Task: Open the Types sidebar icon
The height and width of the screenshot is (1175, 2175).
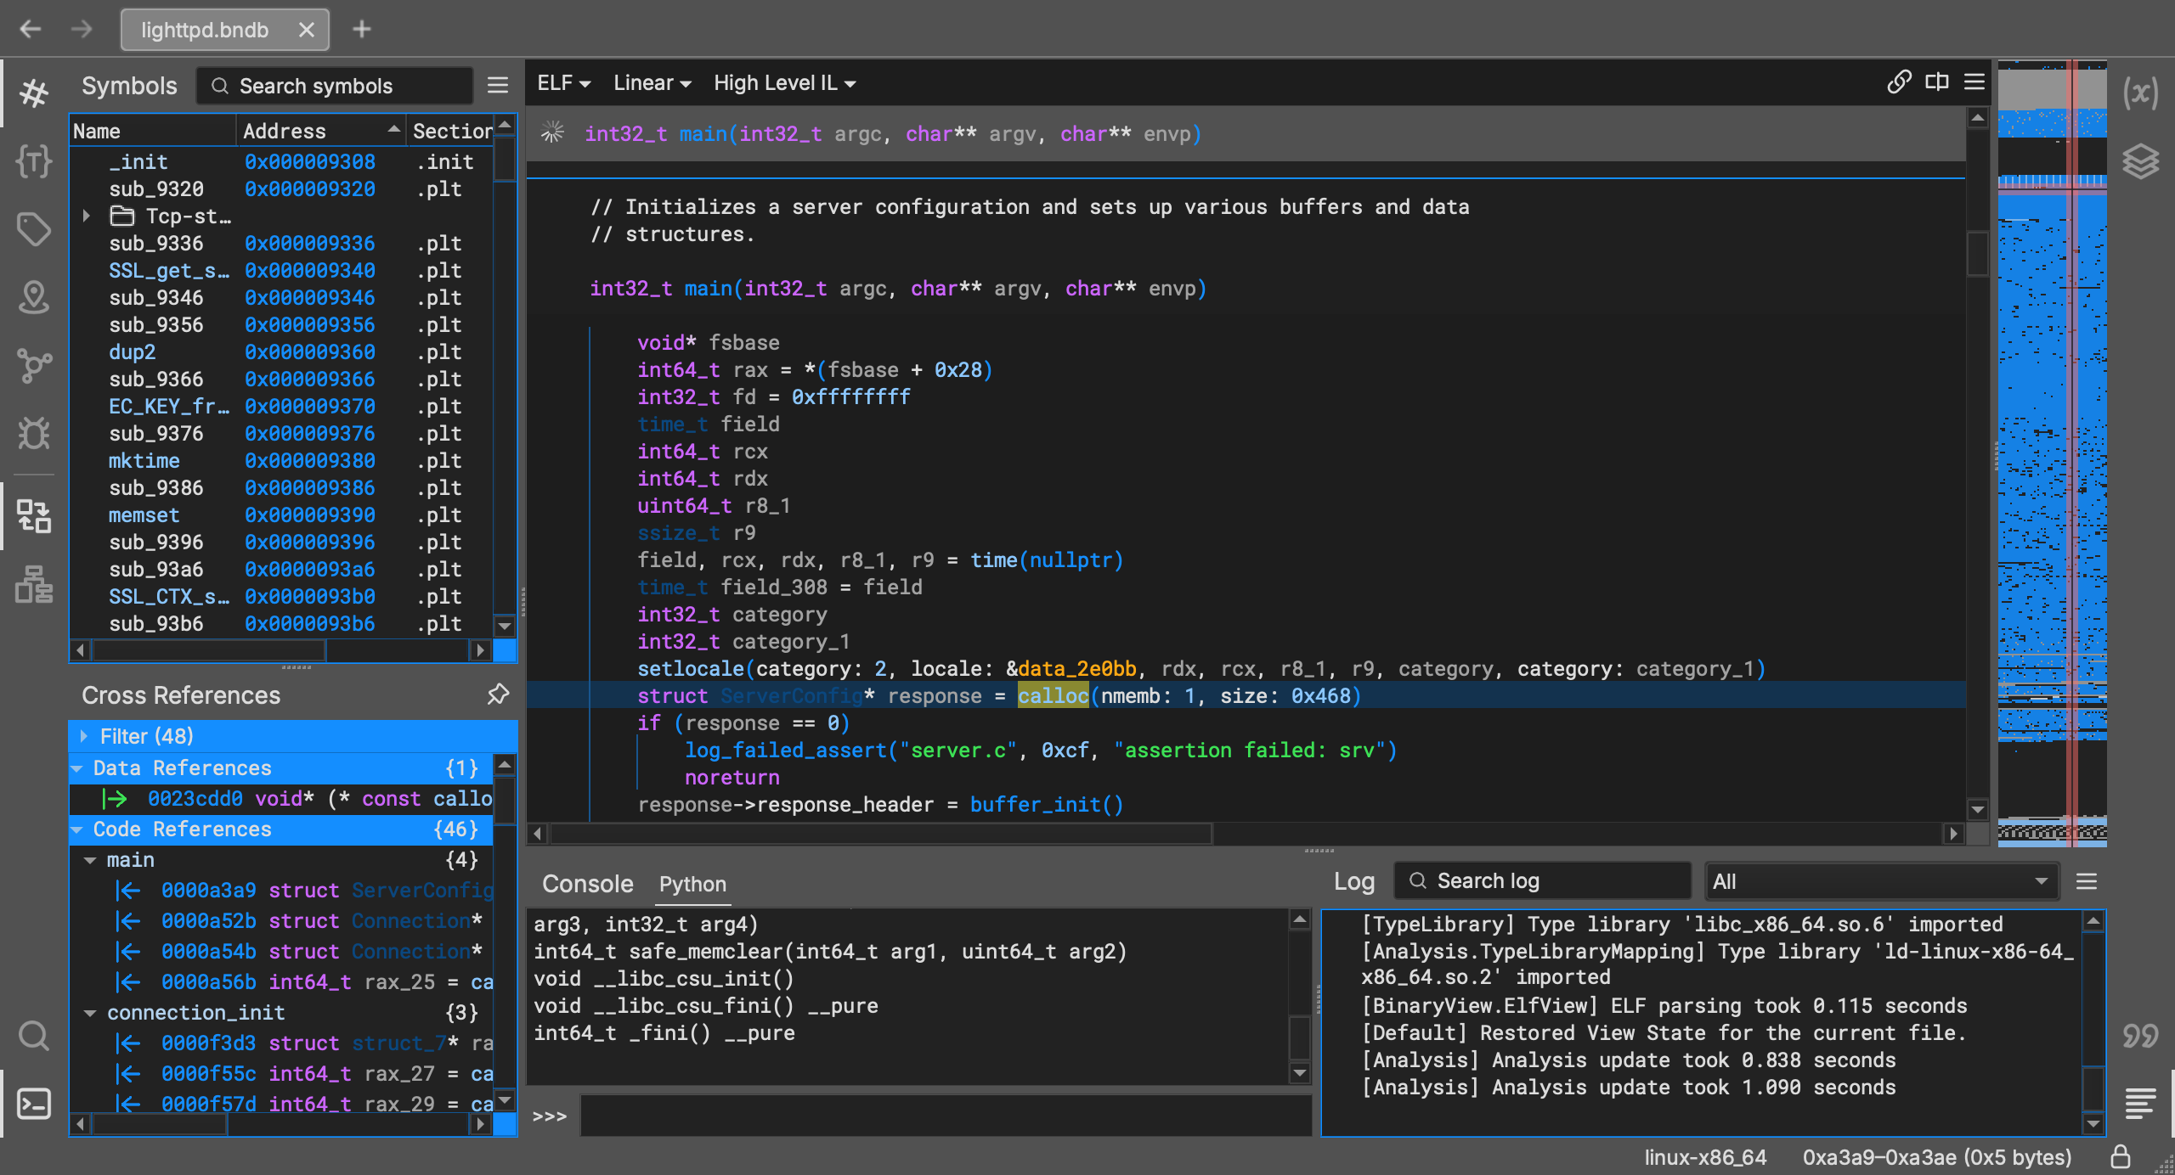Action: (x=34, y=160)
